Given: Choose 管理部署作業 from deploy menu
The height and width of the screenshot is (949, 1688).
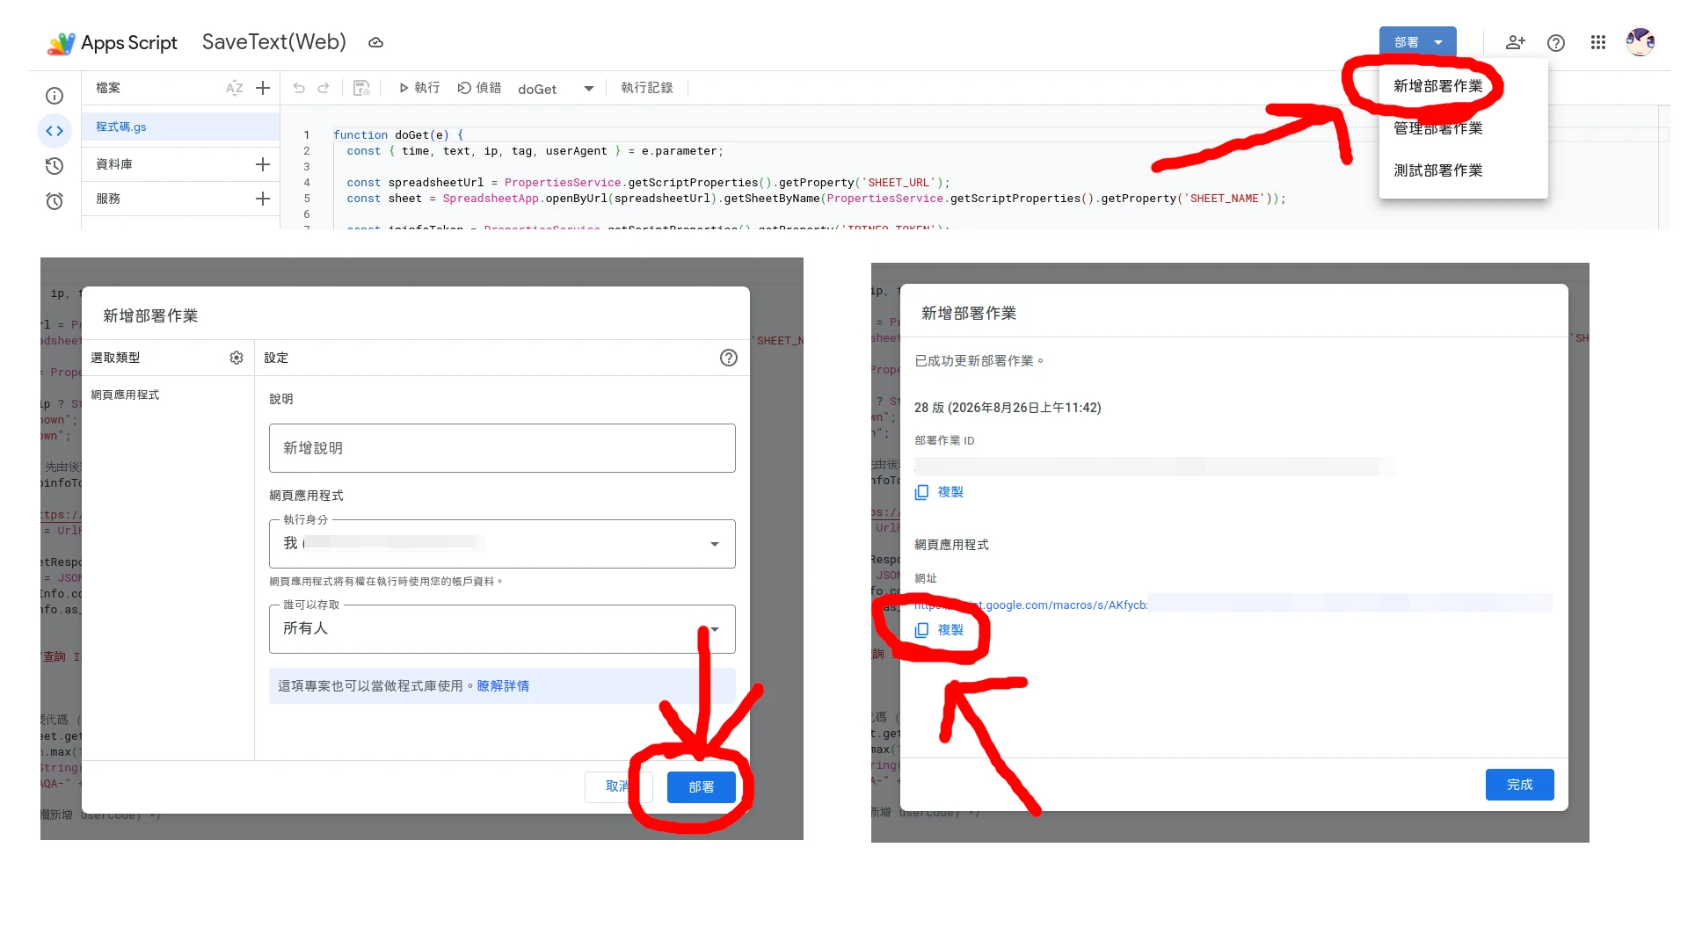Looking at the screenshot, I should pos(1463,128).
